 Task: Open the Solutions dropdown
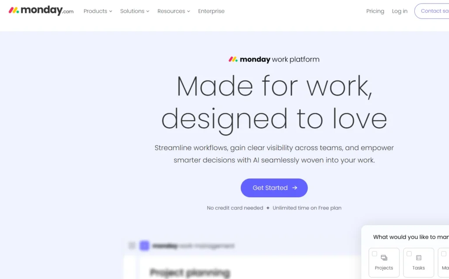coord(135,11)
